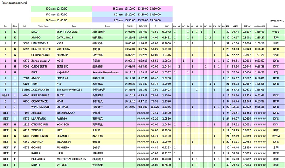The height and width of the screenshot is (168, 285).
Task: Click the owner Annette Hesselmans
Action: pos(105,72)
